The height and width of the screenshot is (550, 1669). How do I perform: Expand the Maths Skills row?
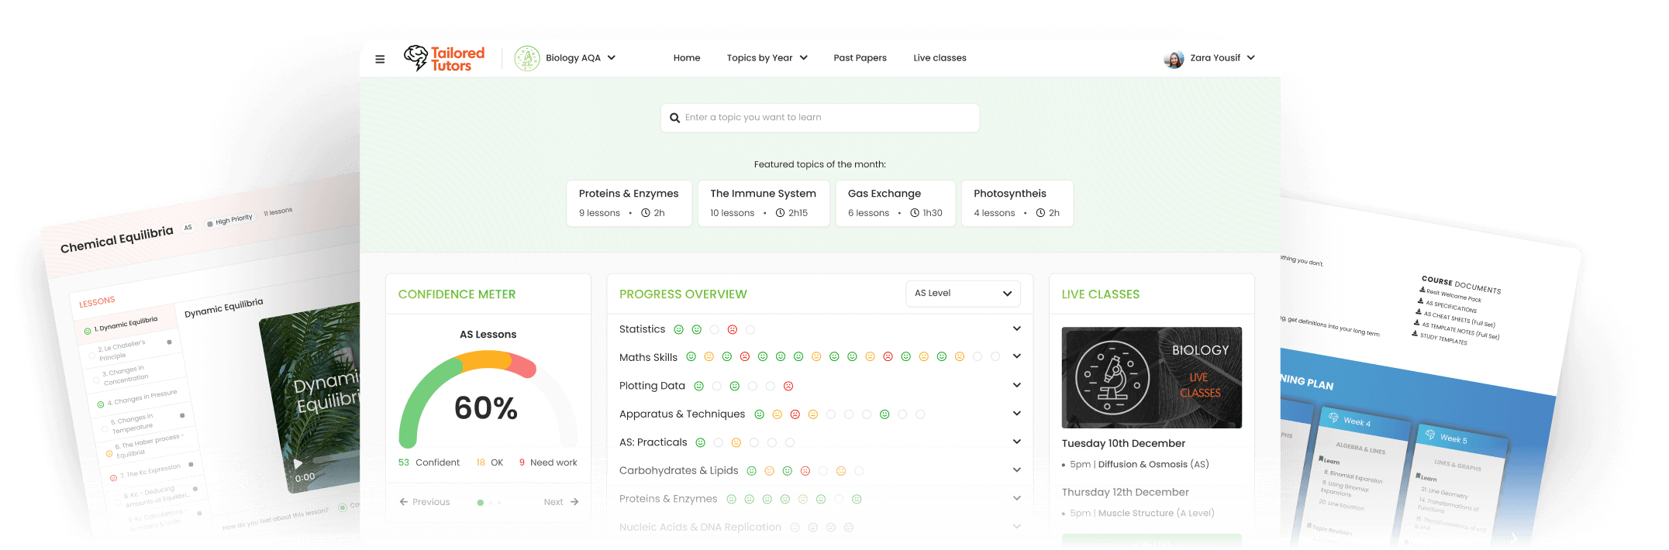pyautogui.click(x=1016, y=356)
